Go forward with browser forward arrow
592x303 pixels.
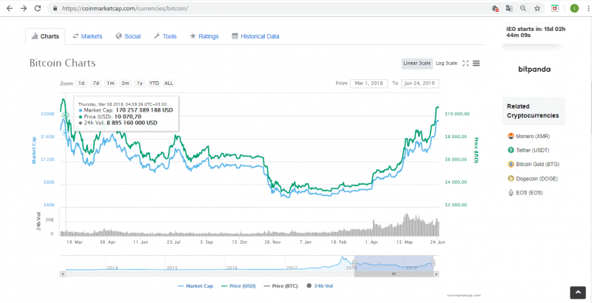(24, 8)
